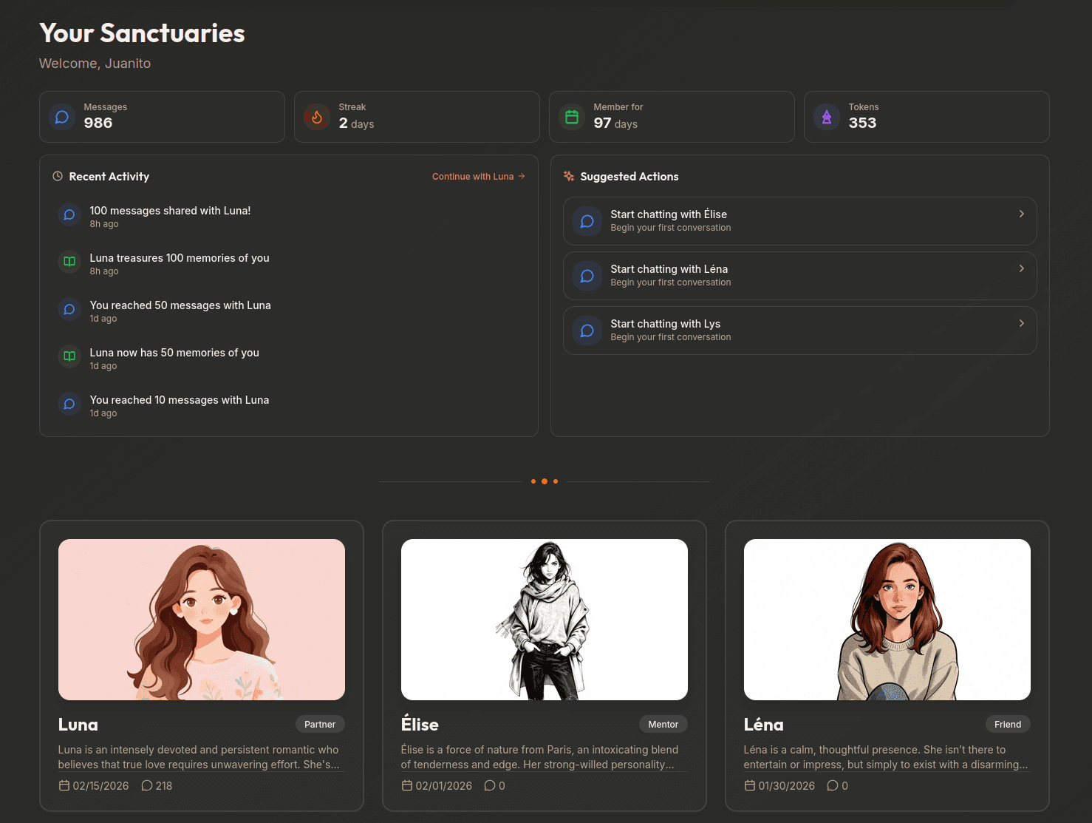Viewport: 1092px width, 823px height.
Task: Click the 'Welcome, Juanito' greeting
Action: point(95,64)
